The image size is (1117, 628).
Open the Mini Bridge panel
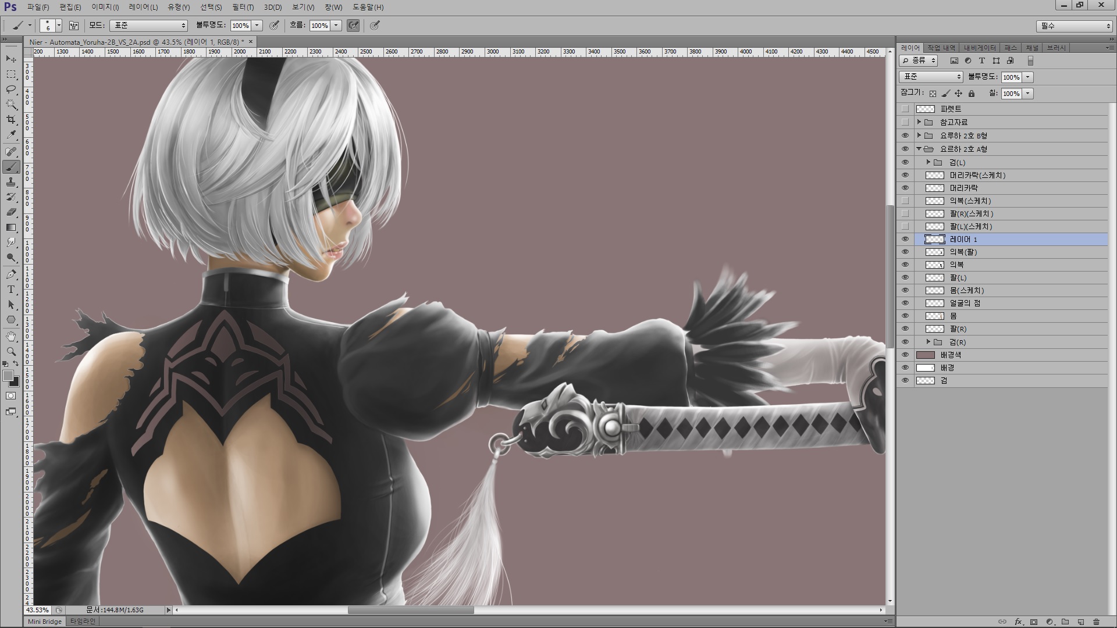pos(45,622)
